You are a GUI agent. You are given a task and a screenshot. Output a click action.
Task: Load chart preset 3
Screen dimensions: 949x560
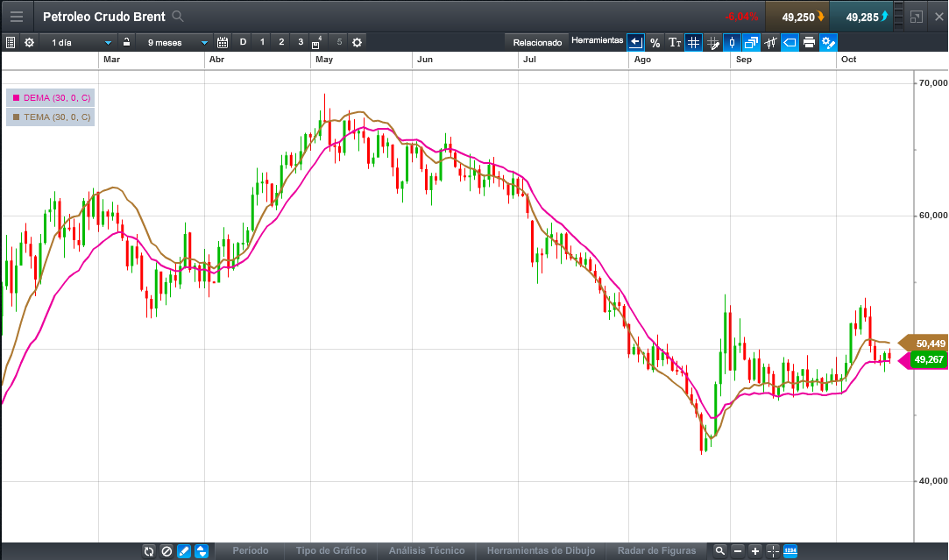[x=301, y=42]
